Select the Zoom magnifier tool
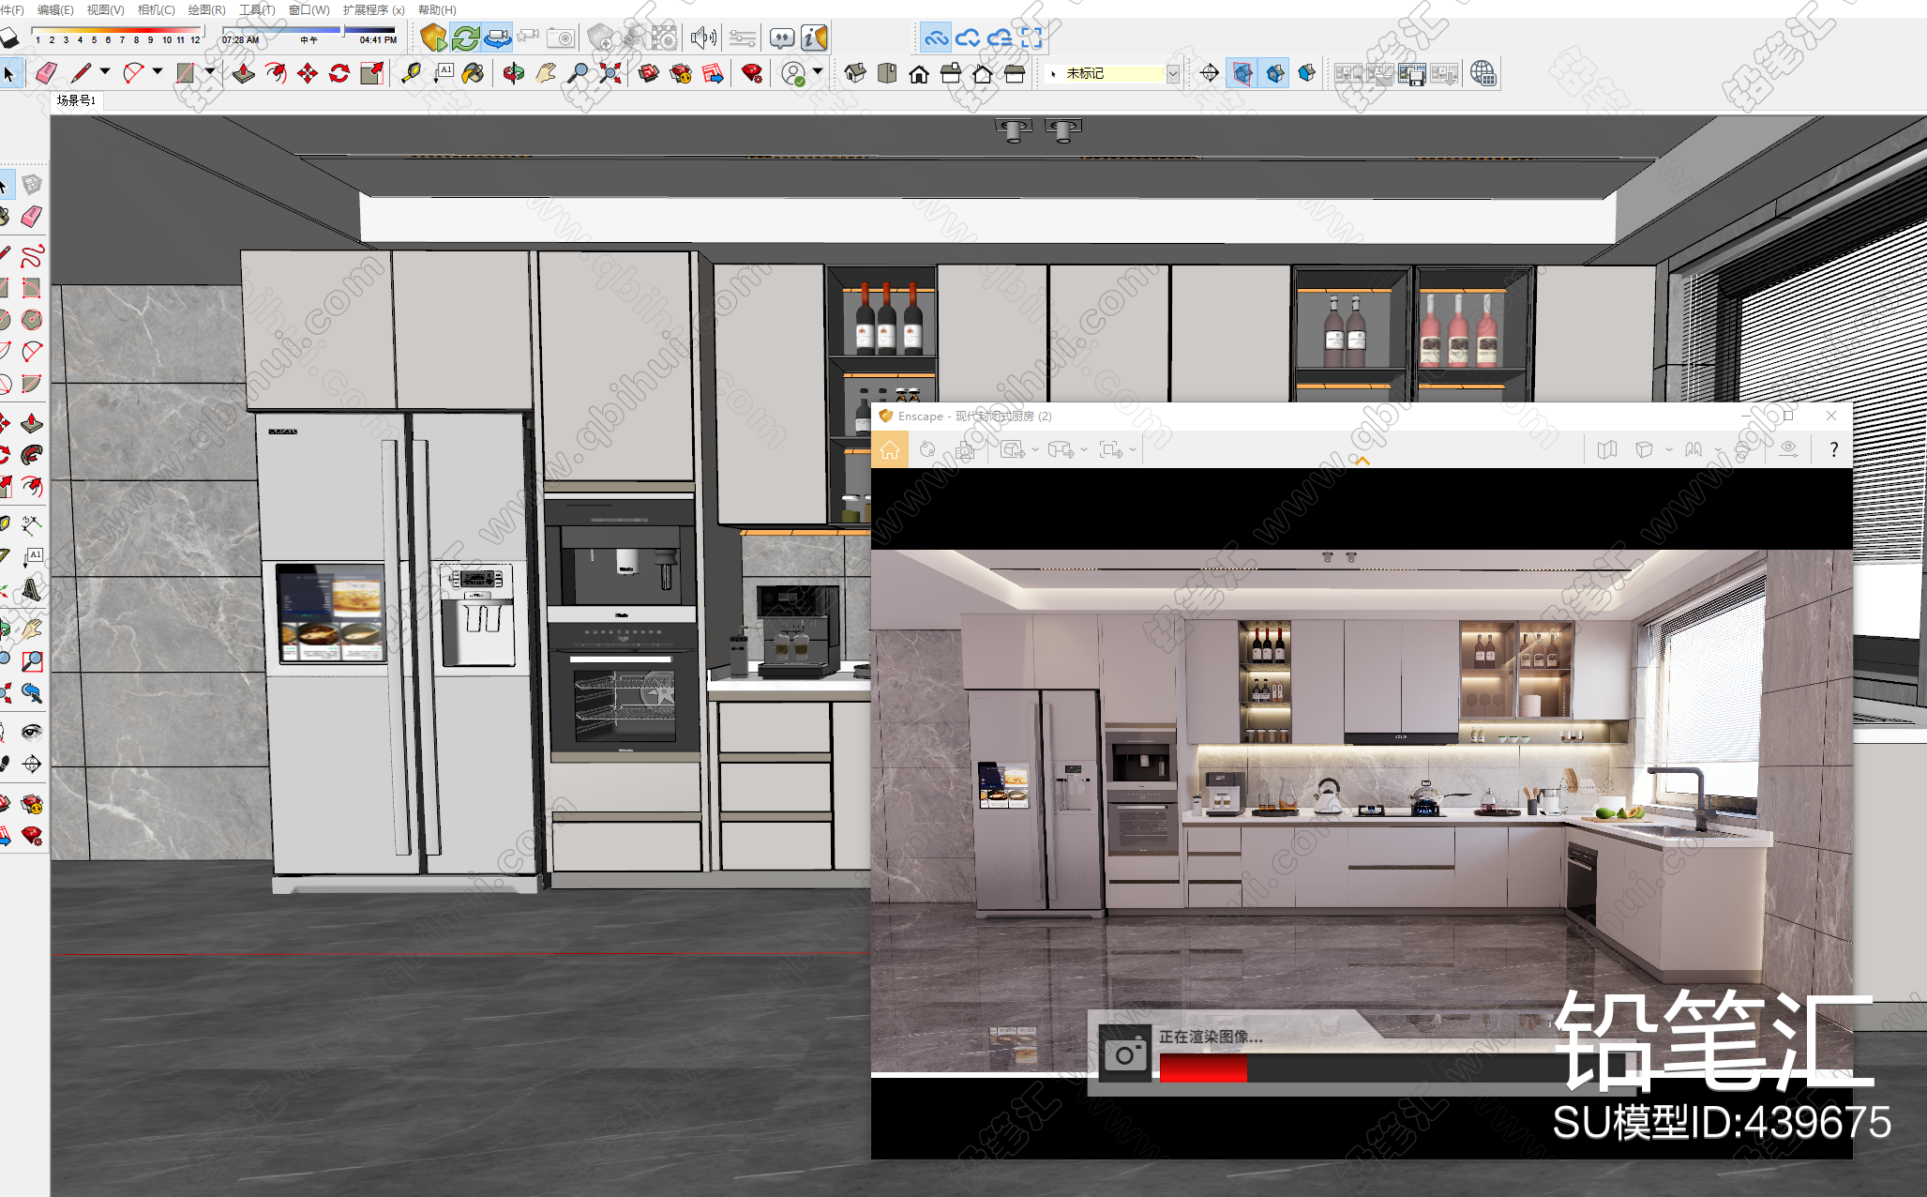Image resolution: width=1927 pixels, height=1197 pixels. tap(579, 73)
